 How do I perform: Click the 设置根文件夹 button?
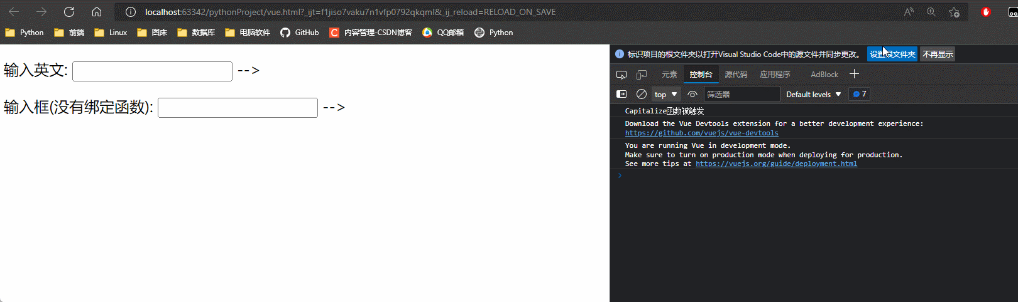click(x=892, y=54)
